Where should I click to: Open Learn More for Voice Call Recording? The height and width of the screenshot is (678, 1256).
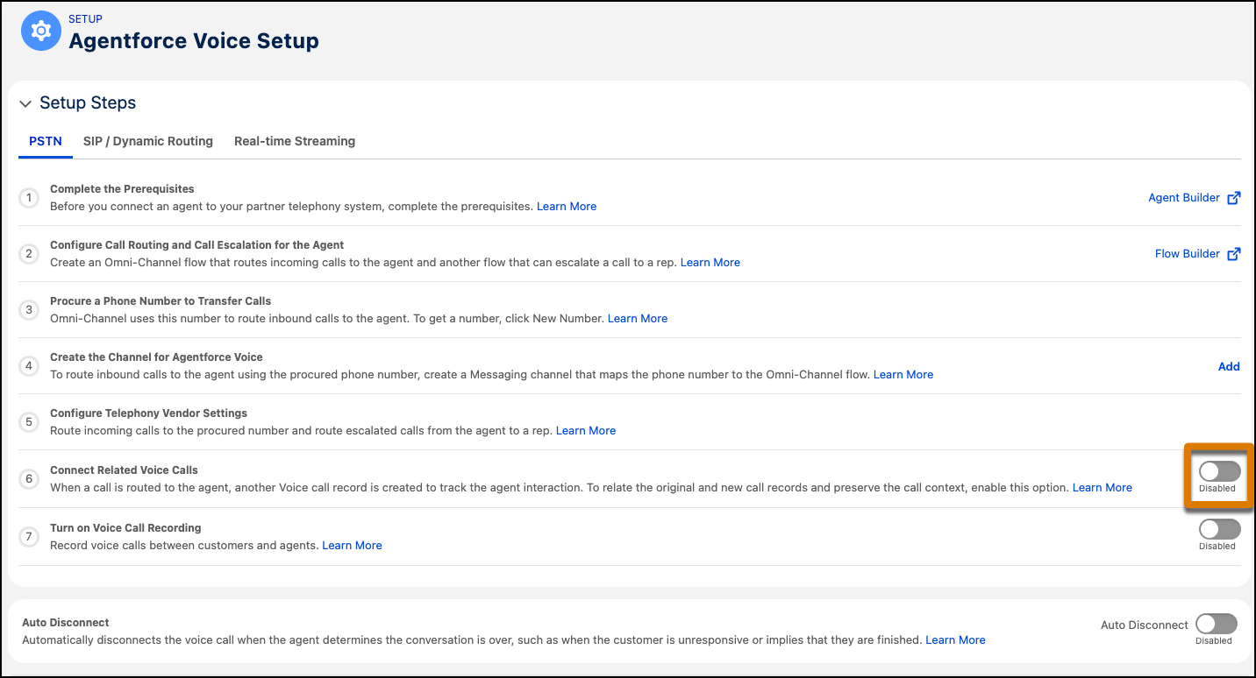tap(352, 546)
